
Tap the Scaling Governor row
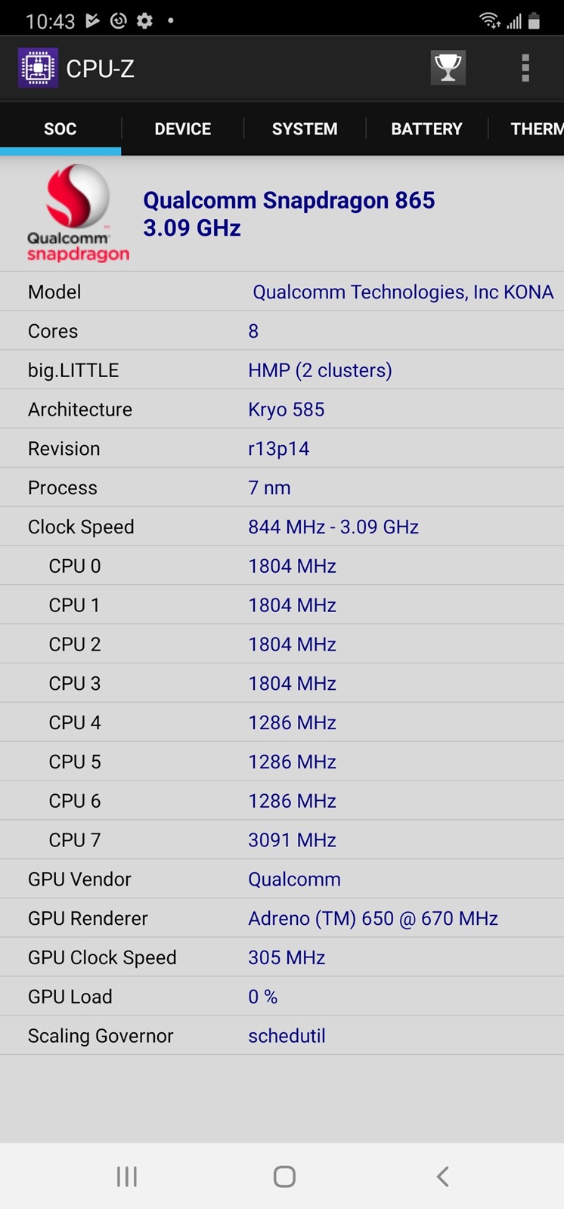coord(282,1036)
